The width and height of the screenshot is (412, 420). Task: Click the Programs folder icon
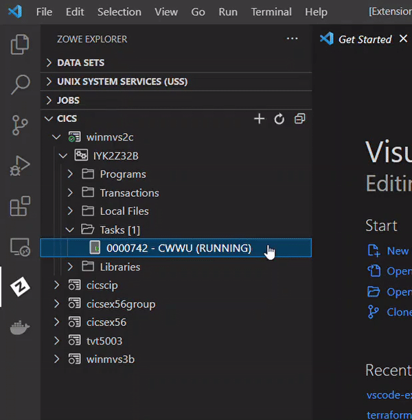point(88,174)
